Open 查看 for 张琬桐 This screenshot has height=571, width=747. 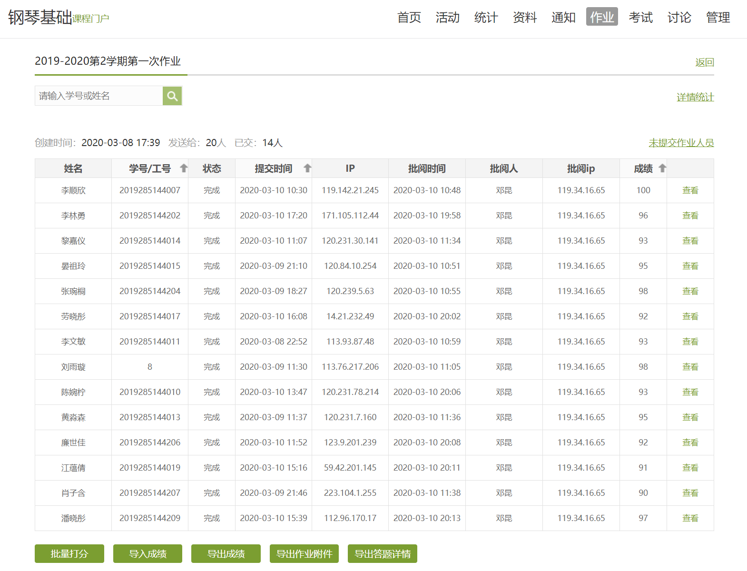(690, 291)
